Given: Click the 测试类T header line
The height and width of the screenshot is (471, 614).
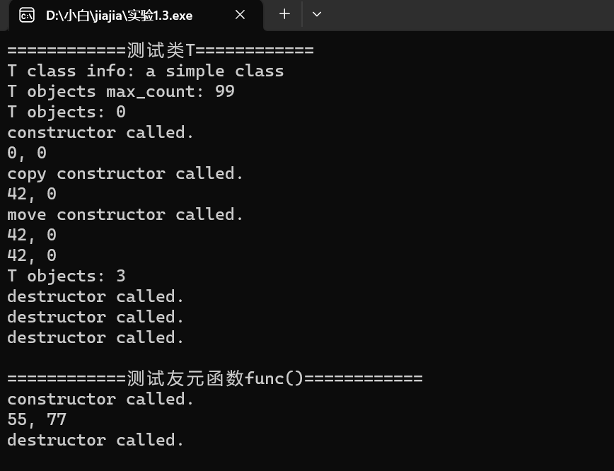Looking at the screenshot, I should click(160, 50).
